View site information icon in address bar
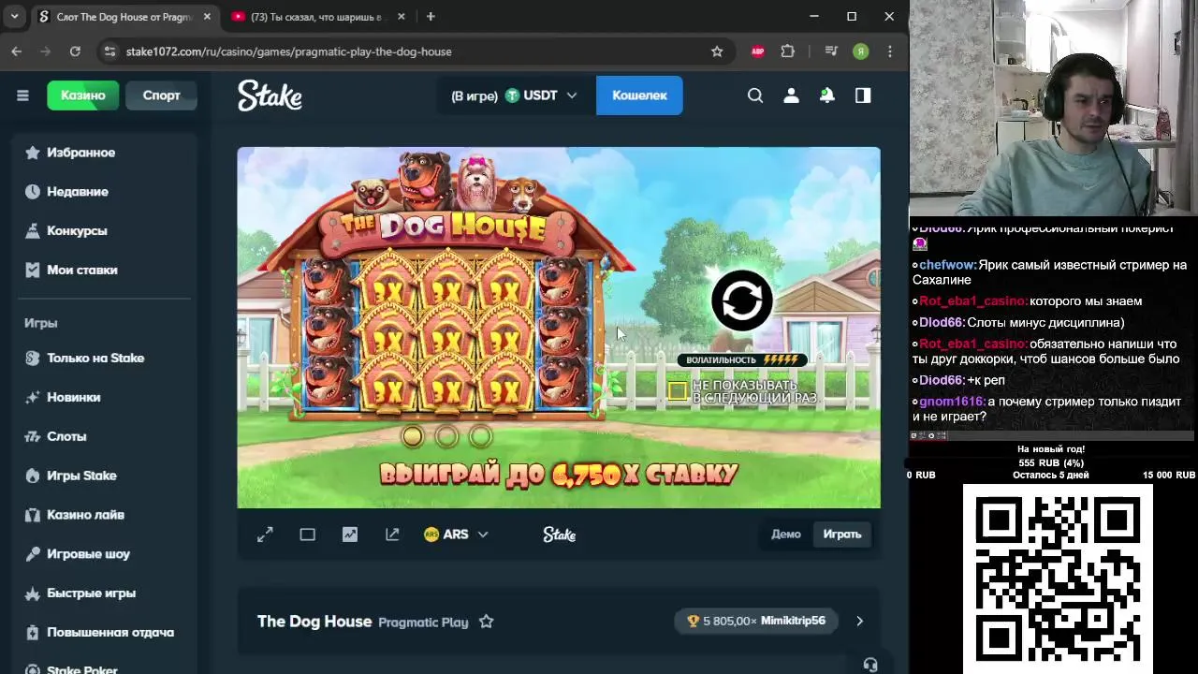 [x=110, y=51]
